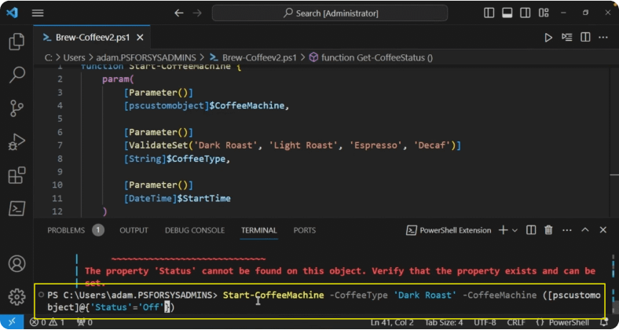Viewport: 619px width, 330px height.
Task: Maximize the panel with chevron up
Action: [x=585, y=230]
